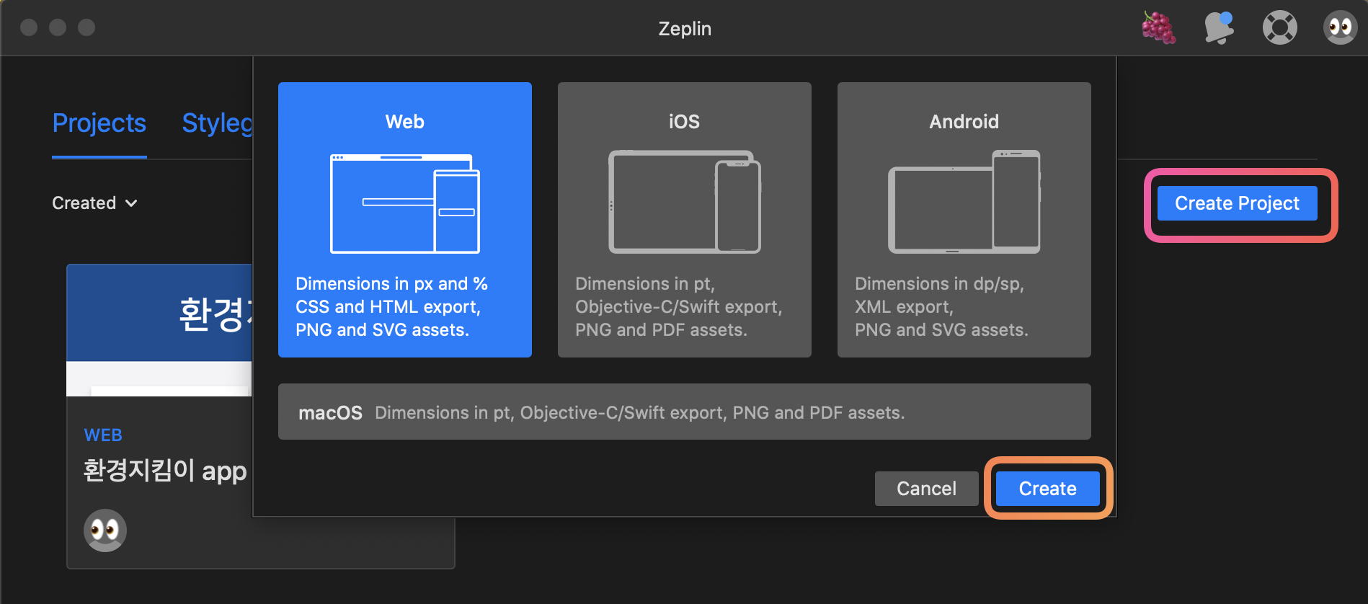Switch to the Projects tab

(x=99, y=123)
